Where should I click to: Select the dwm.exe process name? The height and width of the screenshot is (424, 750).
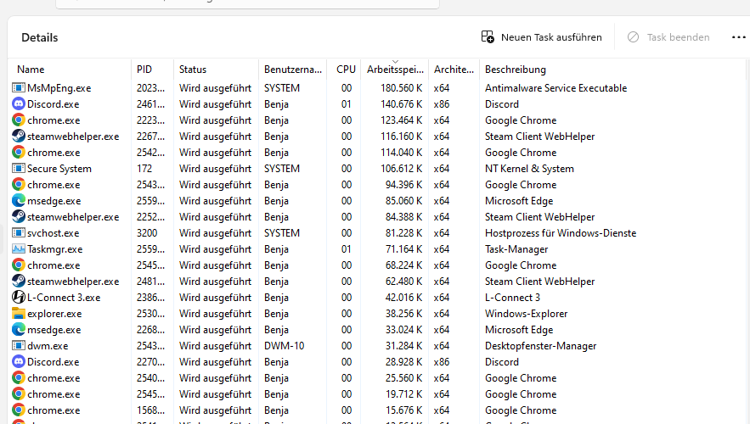pos(48,346)
